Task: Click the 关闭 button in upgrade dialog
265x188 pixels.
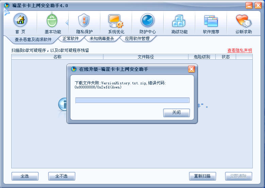Action: point(177,112)
